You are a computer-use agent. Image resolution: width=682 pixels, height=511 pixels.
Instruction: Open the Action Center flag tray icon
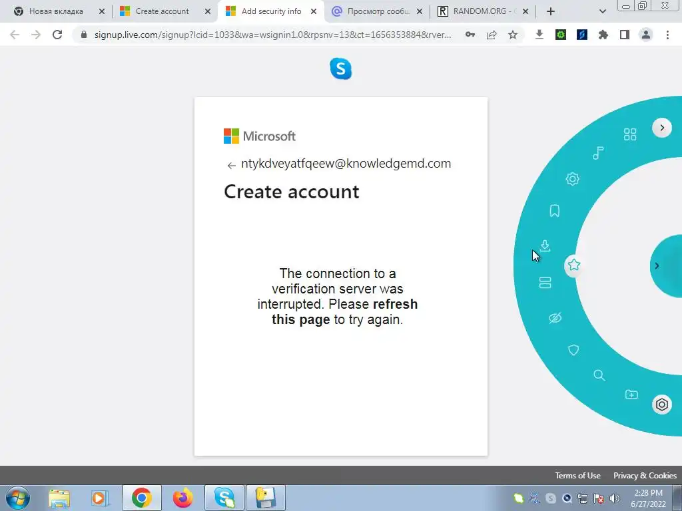pyautogui.click(x=599, y=498)
